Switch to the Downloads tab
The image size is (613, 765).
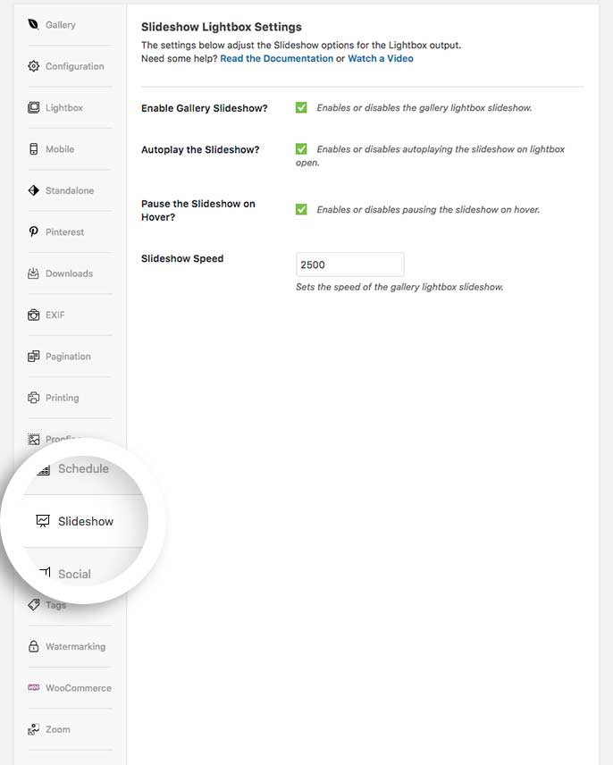click(69, 273)
